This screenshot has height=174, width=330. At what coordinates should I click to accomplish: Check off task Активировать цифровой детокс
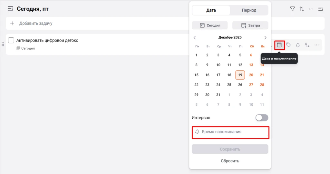click(x=11, y=40)
